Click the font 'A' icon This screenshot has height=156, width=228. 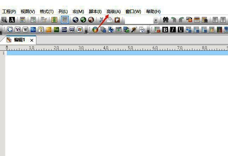[12, 20]
